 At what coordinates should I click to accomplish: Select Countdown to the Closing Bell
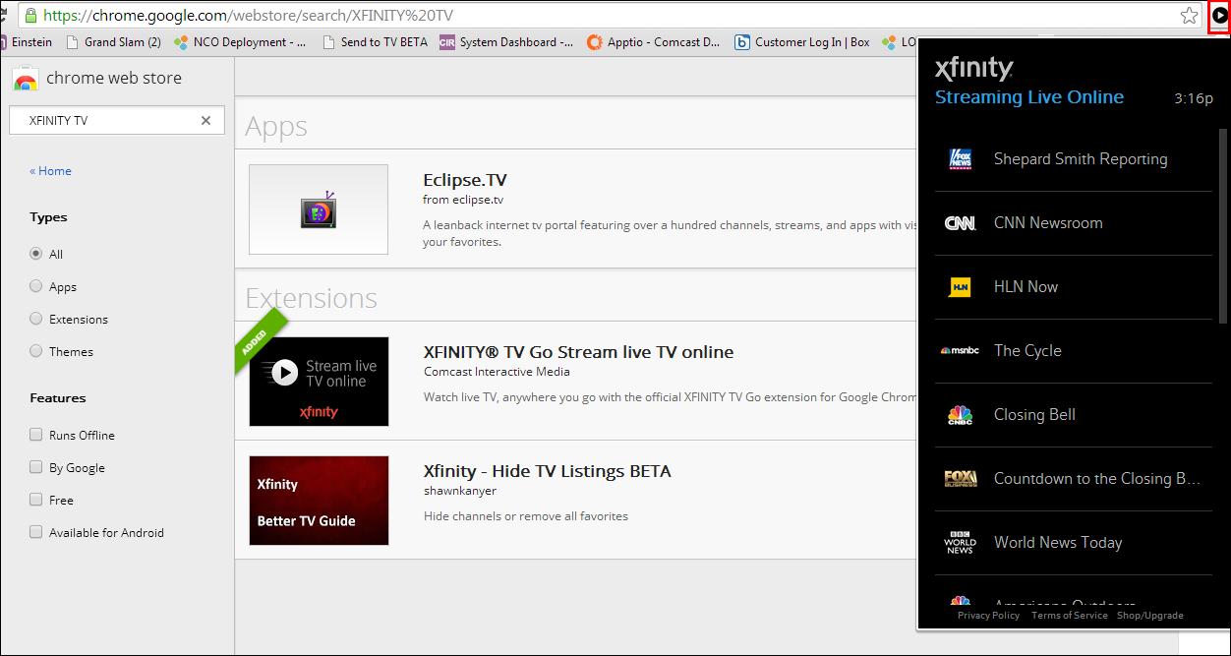pyautogui.click(x=1074, y=479)
